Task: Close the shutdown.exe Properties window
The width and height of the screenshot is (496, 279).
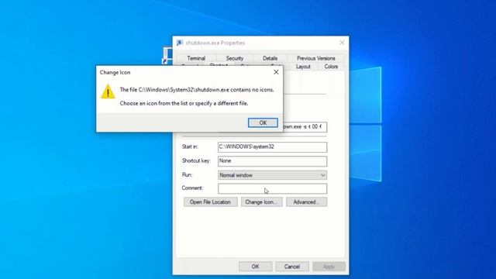Action: click(342, 43)
